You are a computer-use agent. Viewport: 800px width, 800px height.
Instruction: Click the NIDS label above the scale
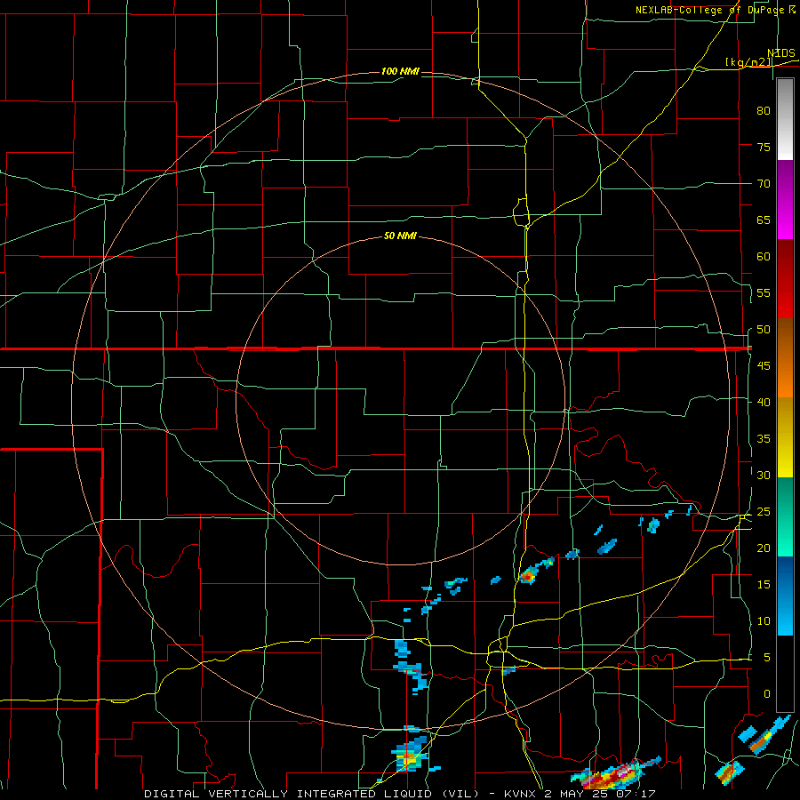tap(781, 53)
